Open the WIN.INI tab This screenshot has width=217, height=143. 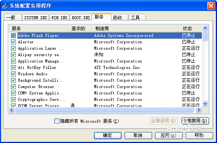click(x=59, y=18)
